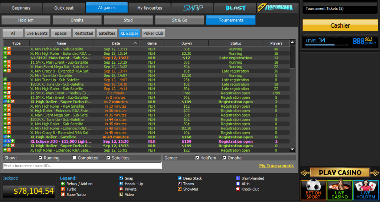The image size is (380, 202).
Task: Sort by the Players column header
Action: click(276, 43)
